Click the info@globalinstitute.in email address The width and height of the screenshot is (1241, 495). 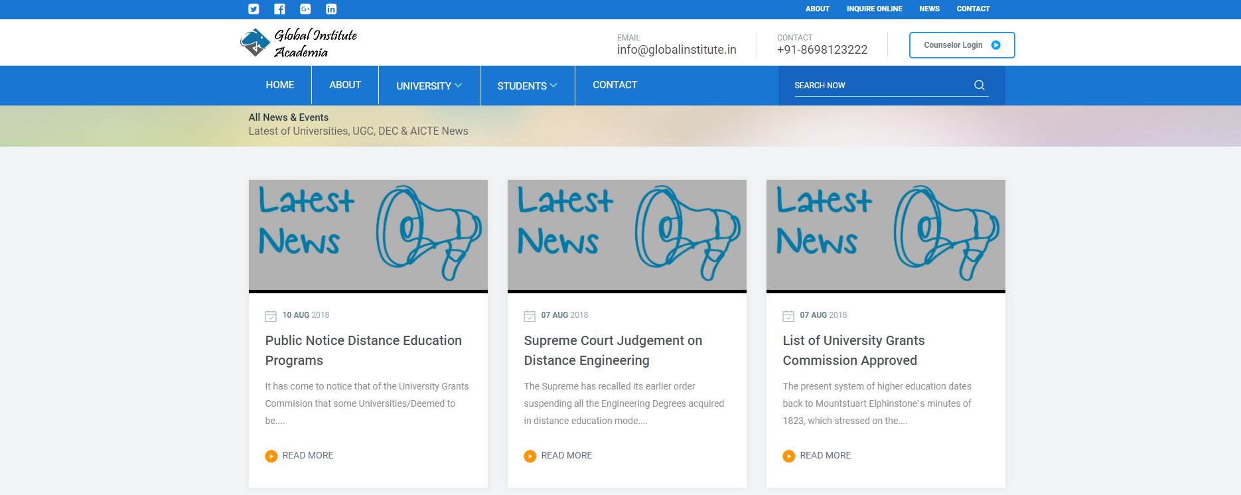pyautogui.click(x=676, y=50)
